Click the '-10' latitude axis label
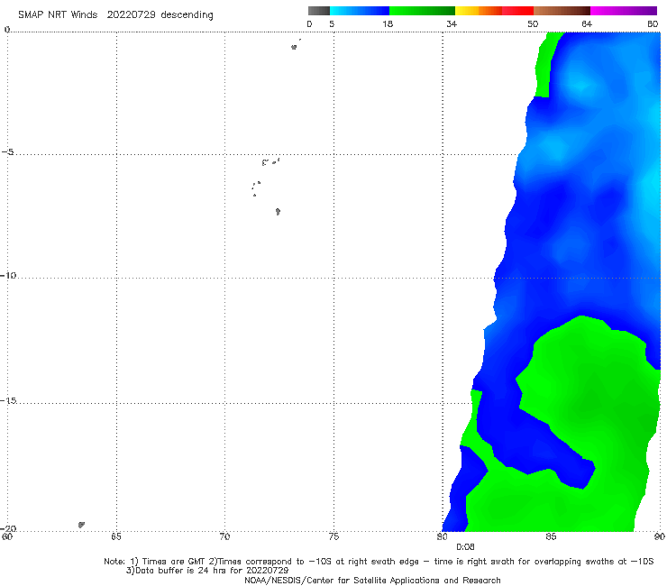Image resolution: width=667 pixels, height=586 pixels. [8, 275]
